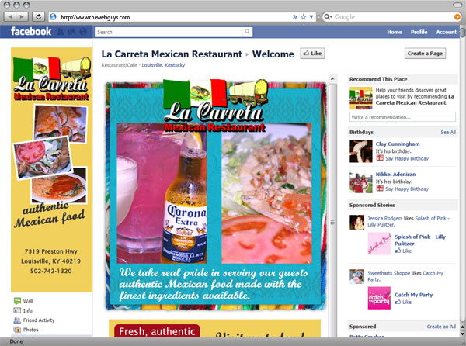The image size is (466, 346).
Task: Open the Profile menu item
Action: (x=419, y=32)
